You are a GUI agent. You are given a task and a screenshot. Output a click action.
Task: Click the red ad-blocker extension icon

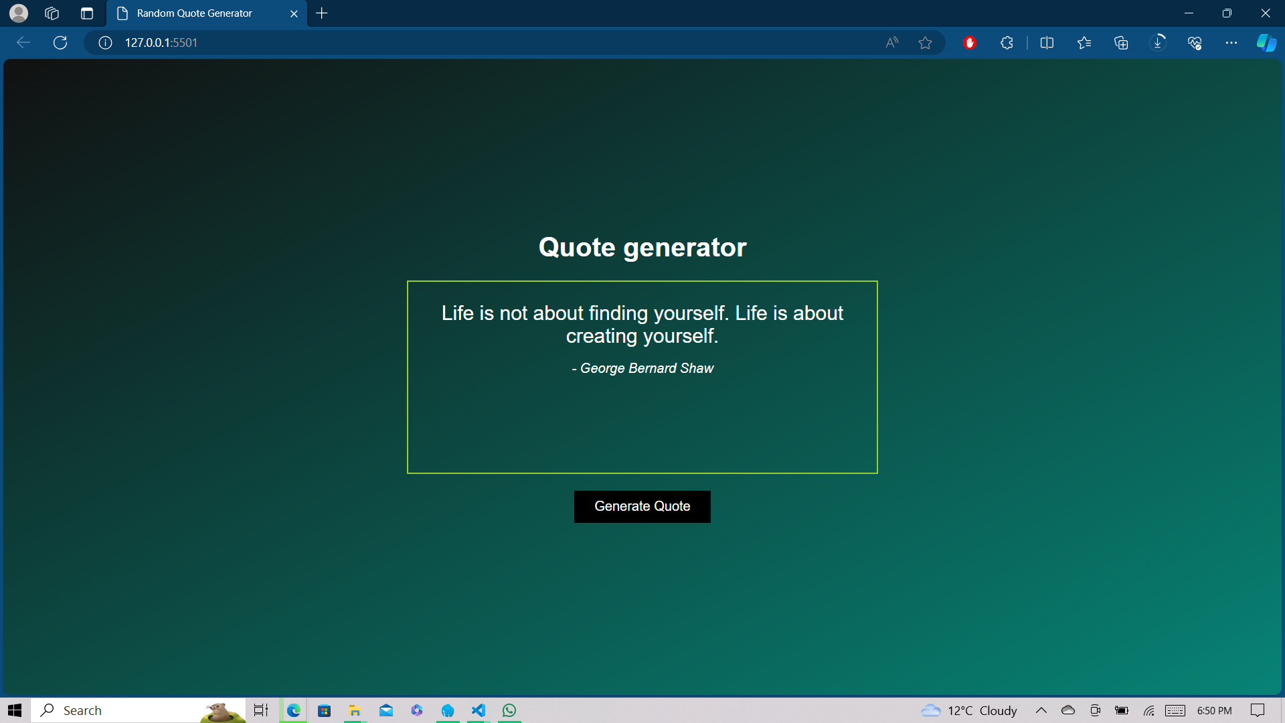970,43
